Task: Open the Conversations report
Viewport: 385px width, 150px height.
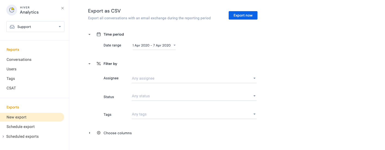Action: click(19, 60)
